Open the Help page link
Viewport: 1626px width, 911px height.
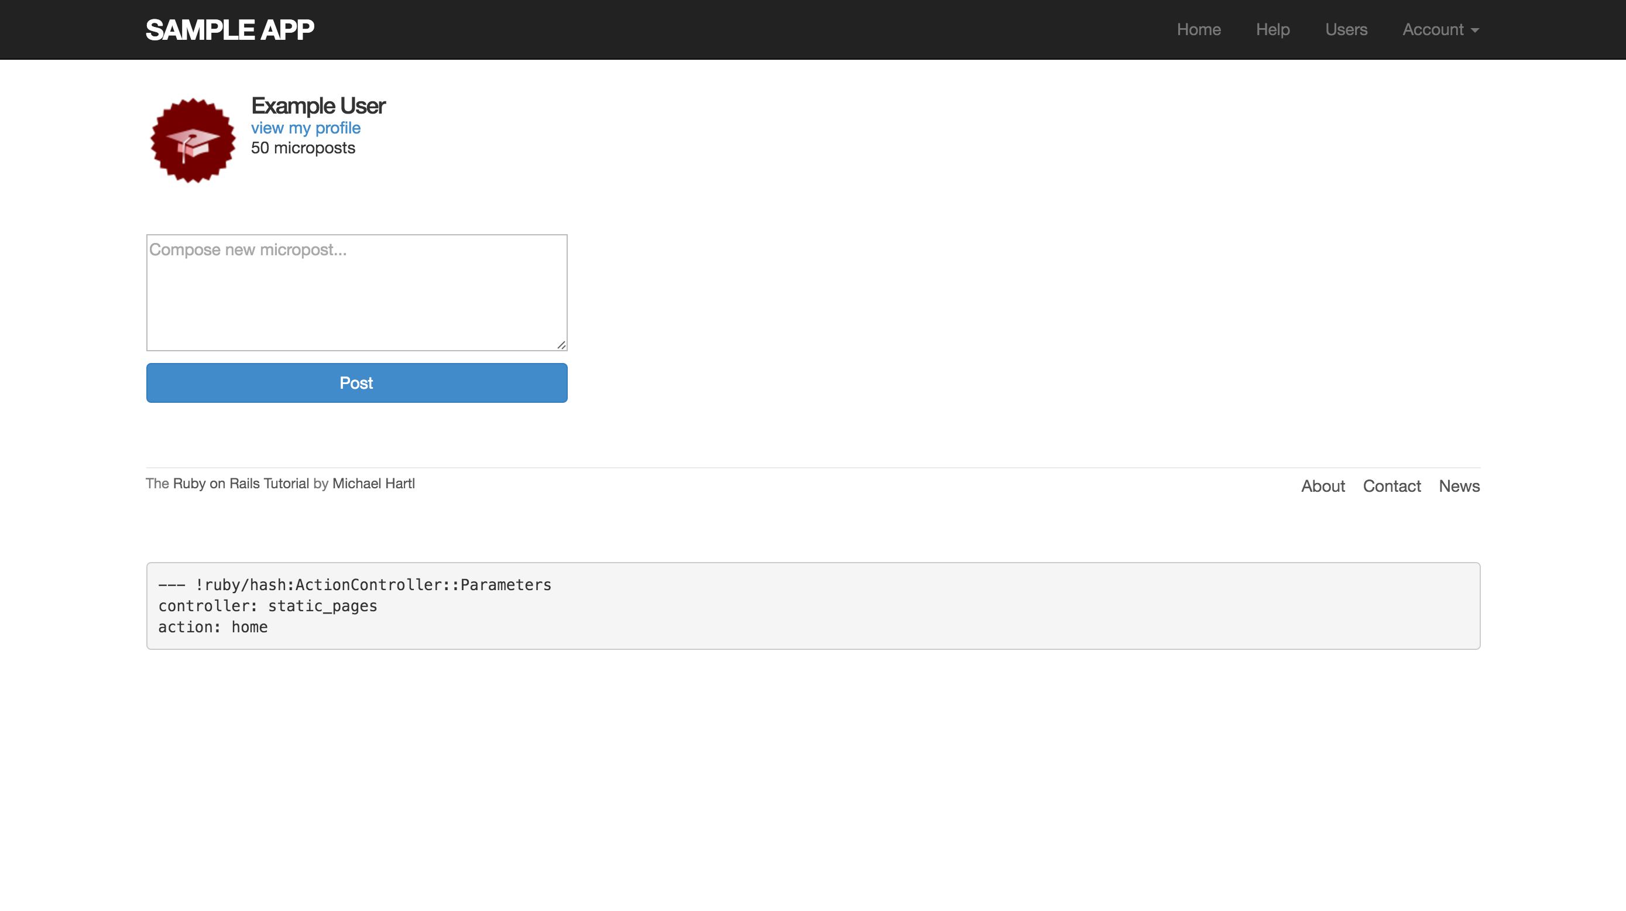[1272, 30]
